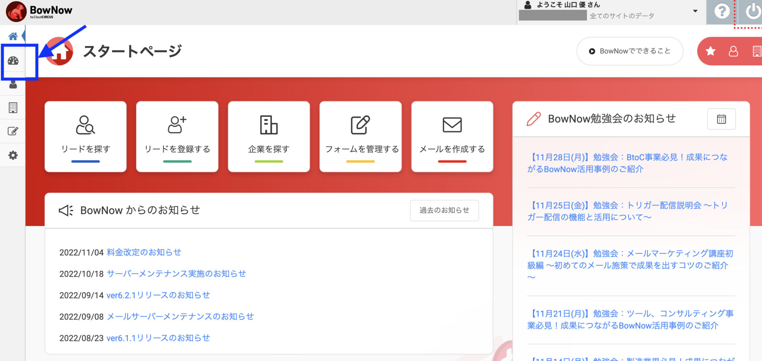
Task: Click the 過去のお知らせ button
Action: (x=444, y=210)
